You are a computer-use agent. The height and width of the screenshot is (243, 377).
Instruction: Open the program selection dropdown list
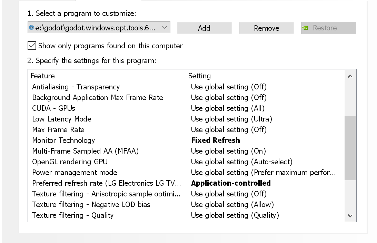[165, 28]
